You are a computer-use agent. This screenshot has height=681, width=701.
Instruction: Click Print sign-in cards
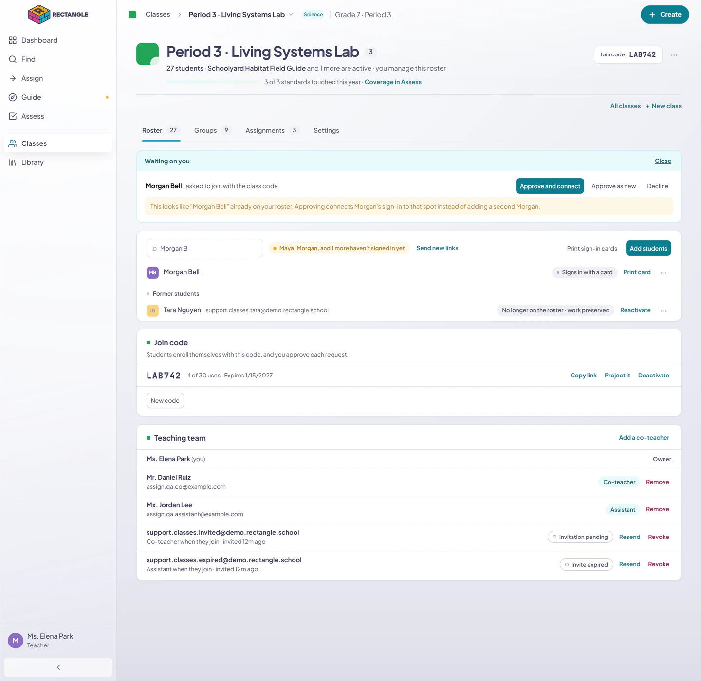[592, 249]
